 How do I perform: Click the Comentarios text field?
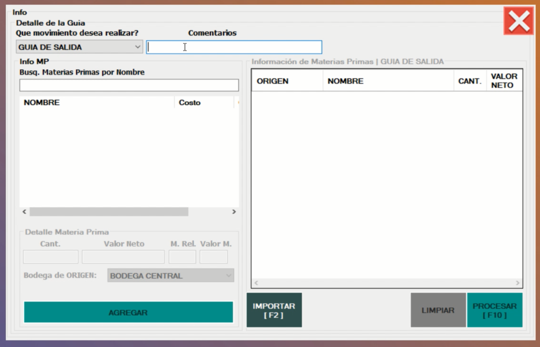coord(234,47)
